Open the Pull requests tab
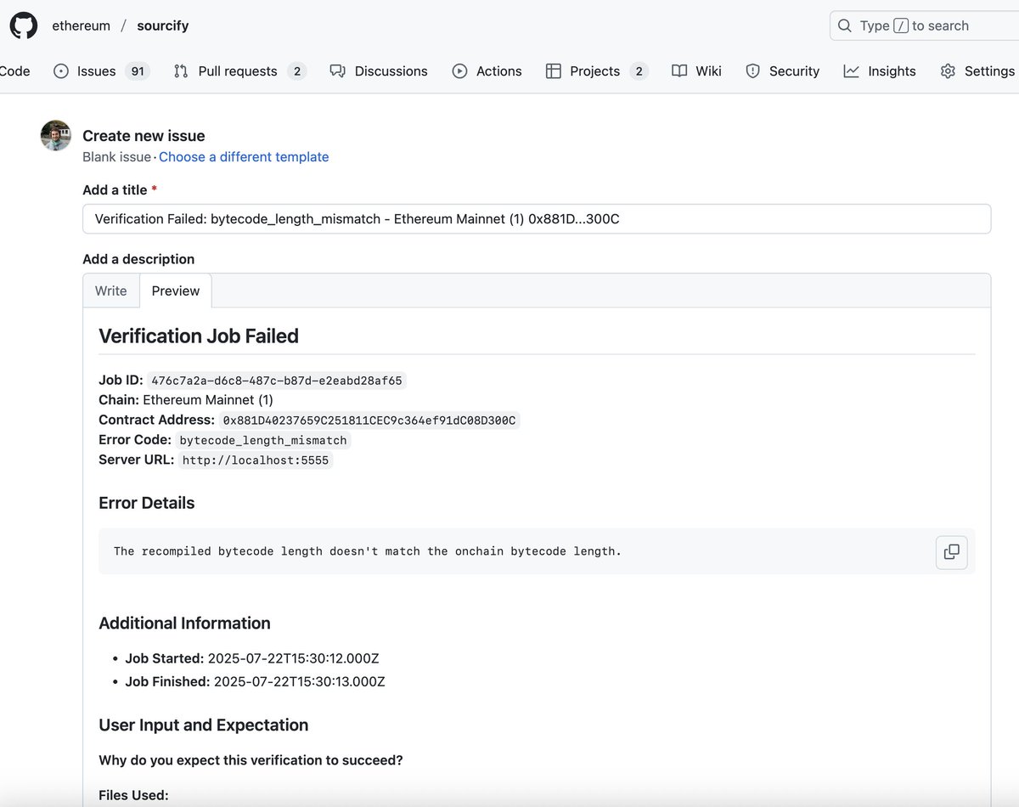Screen dimensions: 1019x807 pos(239,71)
